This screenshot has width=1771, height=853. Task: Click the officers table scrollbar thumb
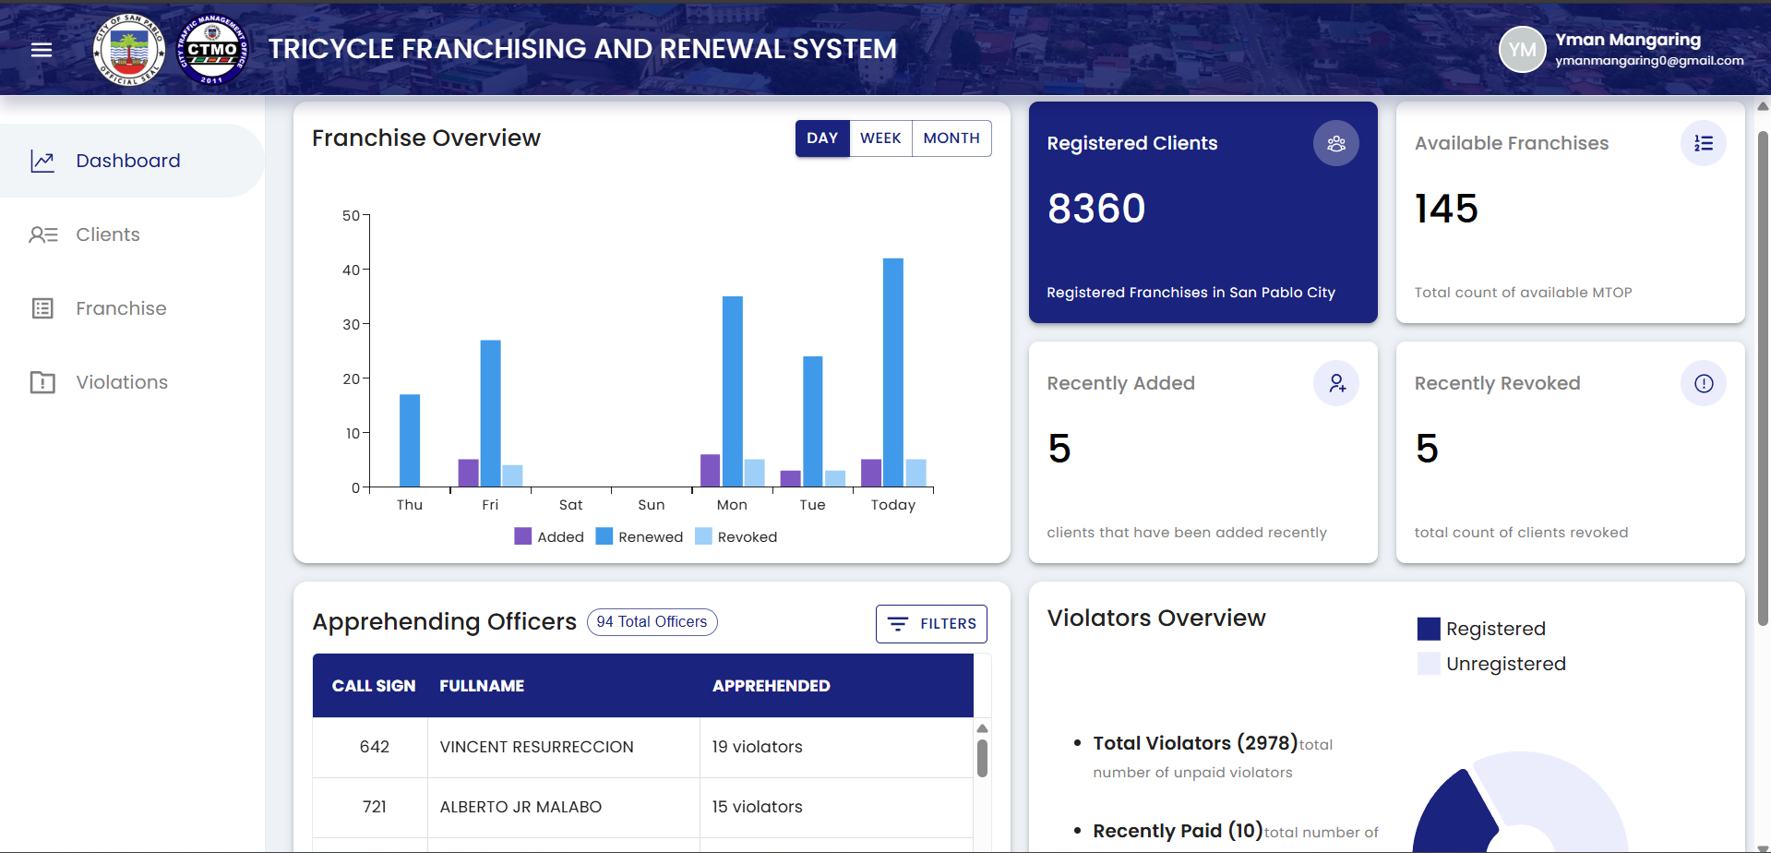click(x=982, y=757)
